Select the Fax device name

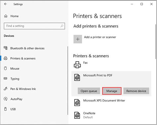[85, 63]
